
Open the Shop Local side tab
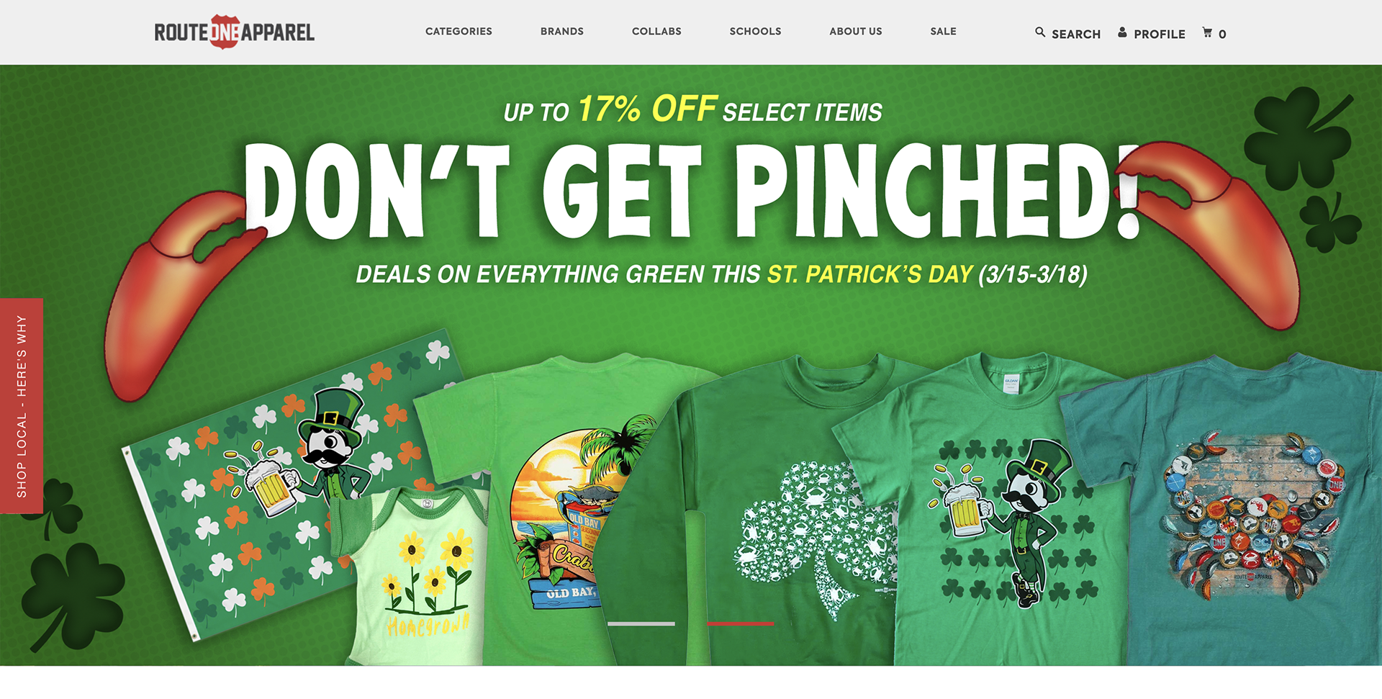point(22,406)
